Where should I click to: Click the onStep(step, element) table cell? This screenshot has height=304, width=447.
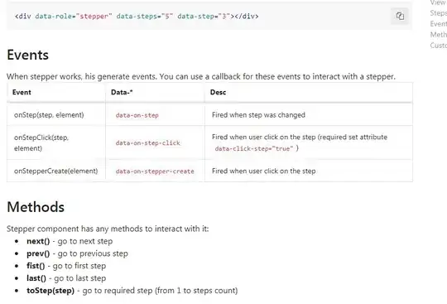56,114
